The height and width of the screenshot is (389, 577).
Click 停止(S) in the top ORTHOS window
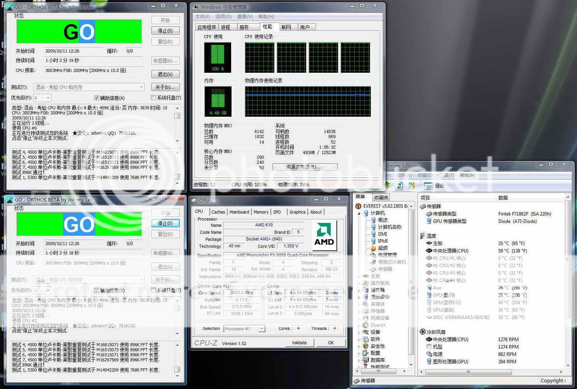pos(165,31)
